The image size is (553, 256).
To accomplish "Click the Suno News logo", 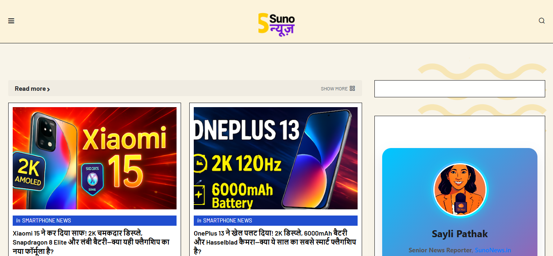I will [x=276, y=23].
